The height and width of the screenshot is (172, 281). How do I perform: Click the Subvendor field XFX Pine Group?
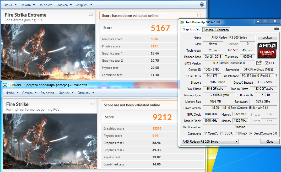pyautogui.click(x=258, y=69)
